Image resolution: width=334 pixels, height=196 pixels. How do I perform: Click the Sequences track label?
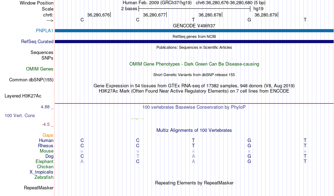click(x=42, y=53)
